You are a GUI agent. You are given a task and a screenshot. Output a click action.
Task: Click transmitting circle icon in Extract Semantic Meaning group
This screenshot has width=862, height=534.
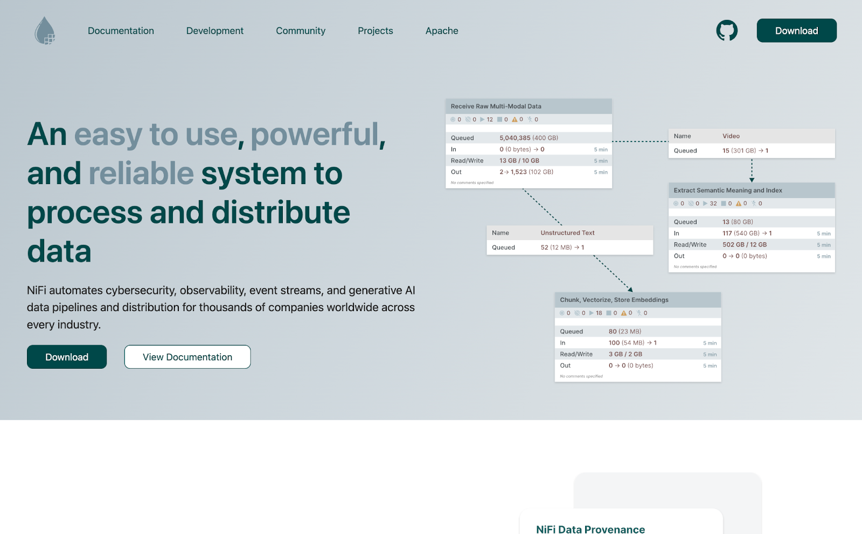click(676, 203)
